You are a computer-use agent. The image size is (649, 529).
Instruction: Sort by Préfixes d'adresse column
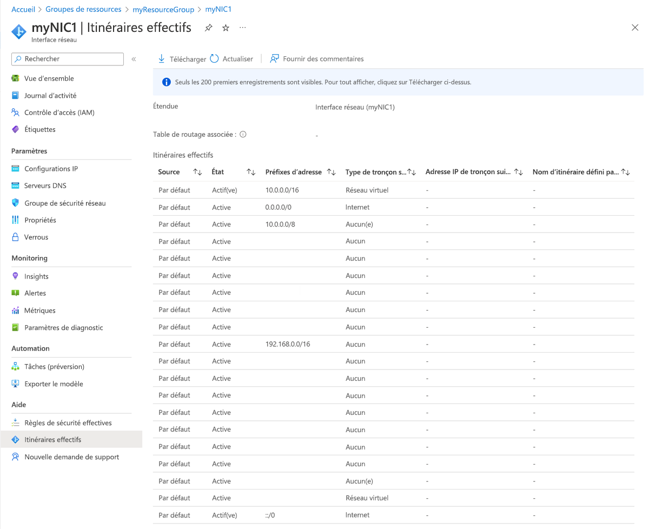pos(332,172)
